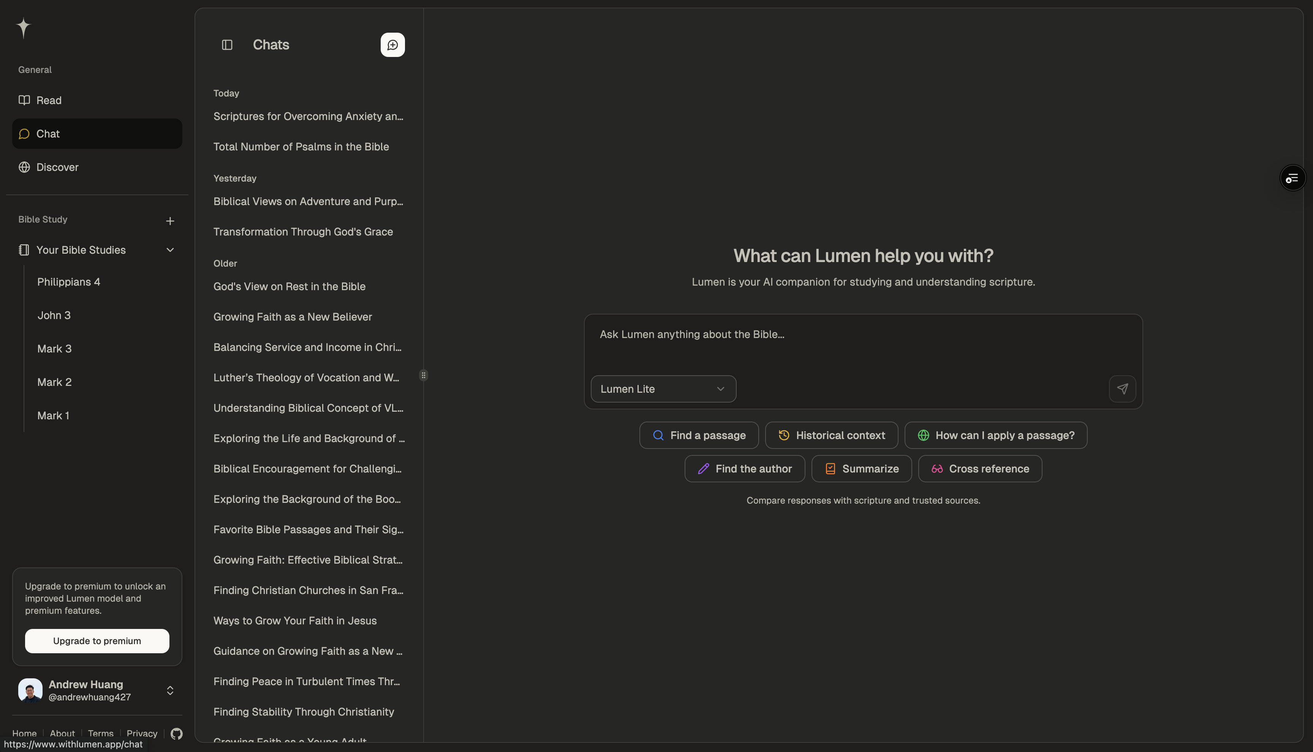1313x752 pixels.
Task: Open the Discover section
Action: click(57, 167)
